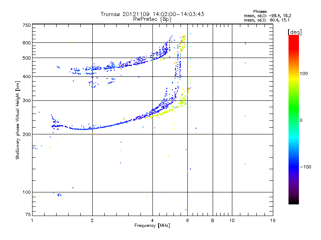Click the blue dot cluster near 100 km height
321x240 pixels.
click(x=59, y=195)
